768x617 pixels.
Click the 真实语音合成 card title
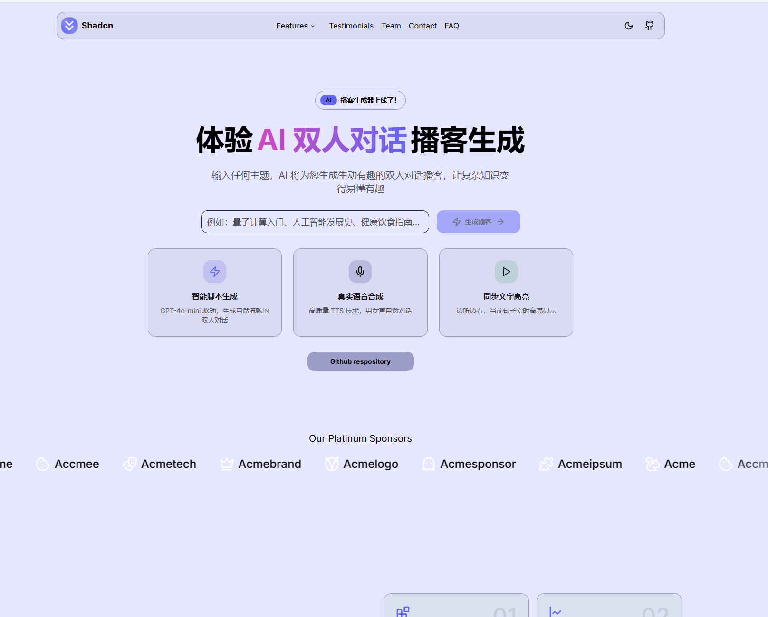click(x=360, y=296)
